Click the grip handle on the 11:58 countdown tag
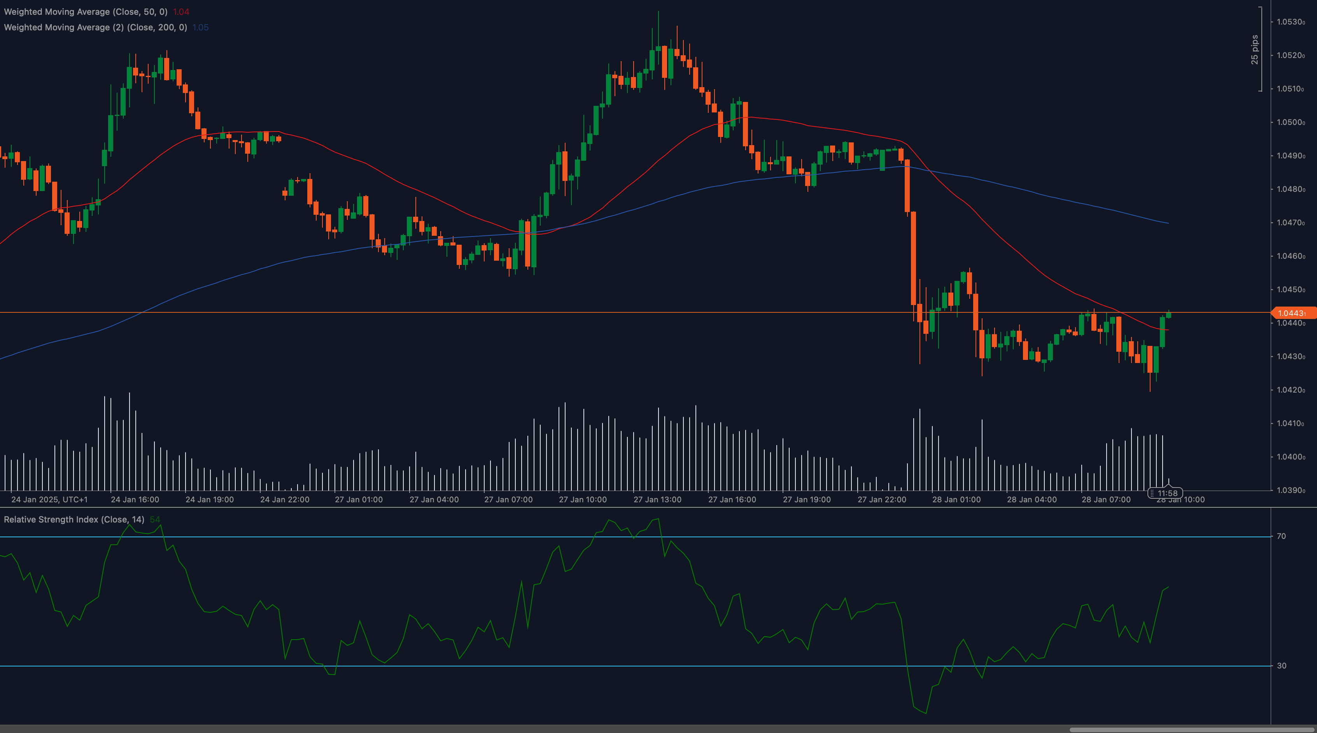The height and width of the screenshot is (733, 1317). click(1152, 493)
